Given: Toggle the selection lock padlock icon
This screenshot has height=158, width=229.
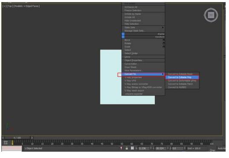Looking at the screenshot, I should (127, 148).
